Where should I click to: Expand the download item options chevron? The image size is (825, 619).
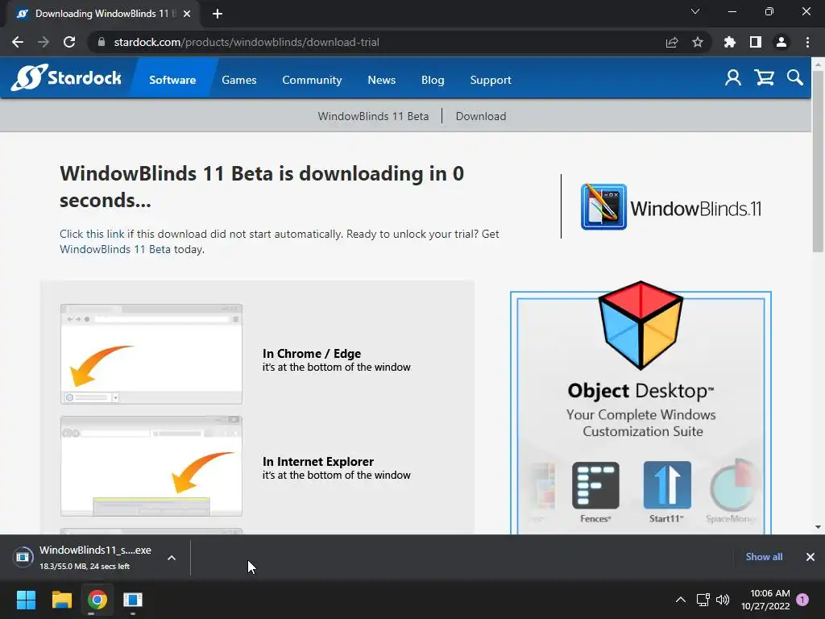pyautogui.click(x=172, y=558)
